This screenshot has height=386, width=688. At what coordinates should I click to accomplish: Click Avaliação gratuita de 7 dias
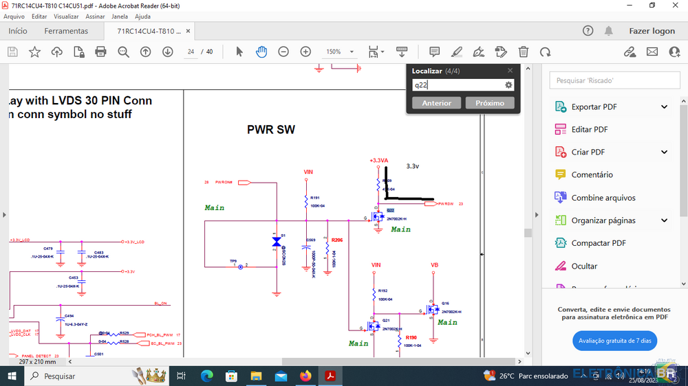(614, 341)
